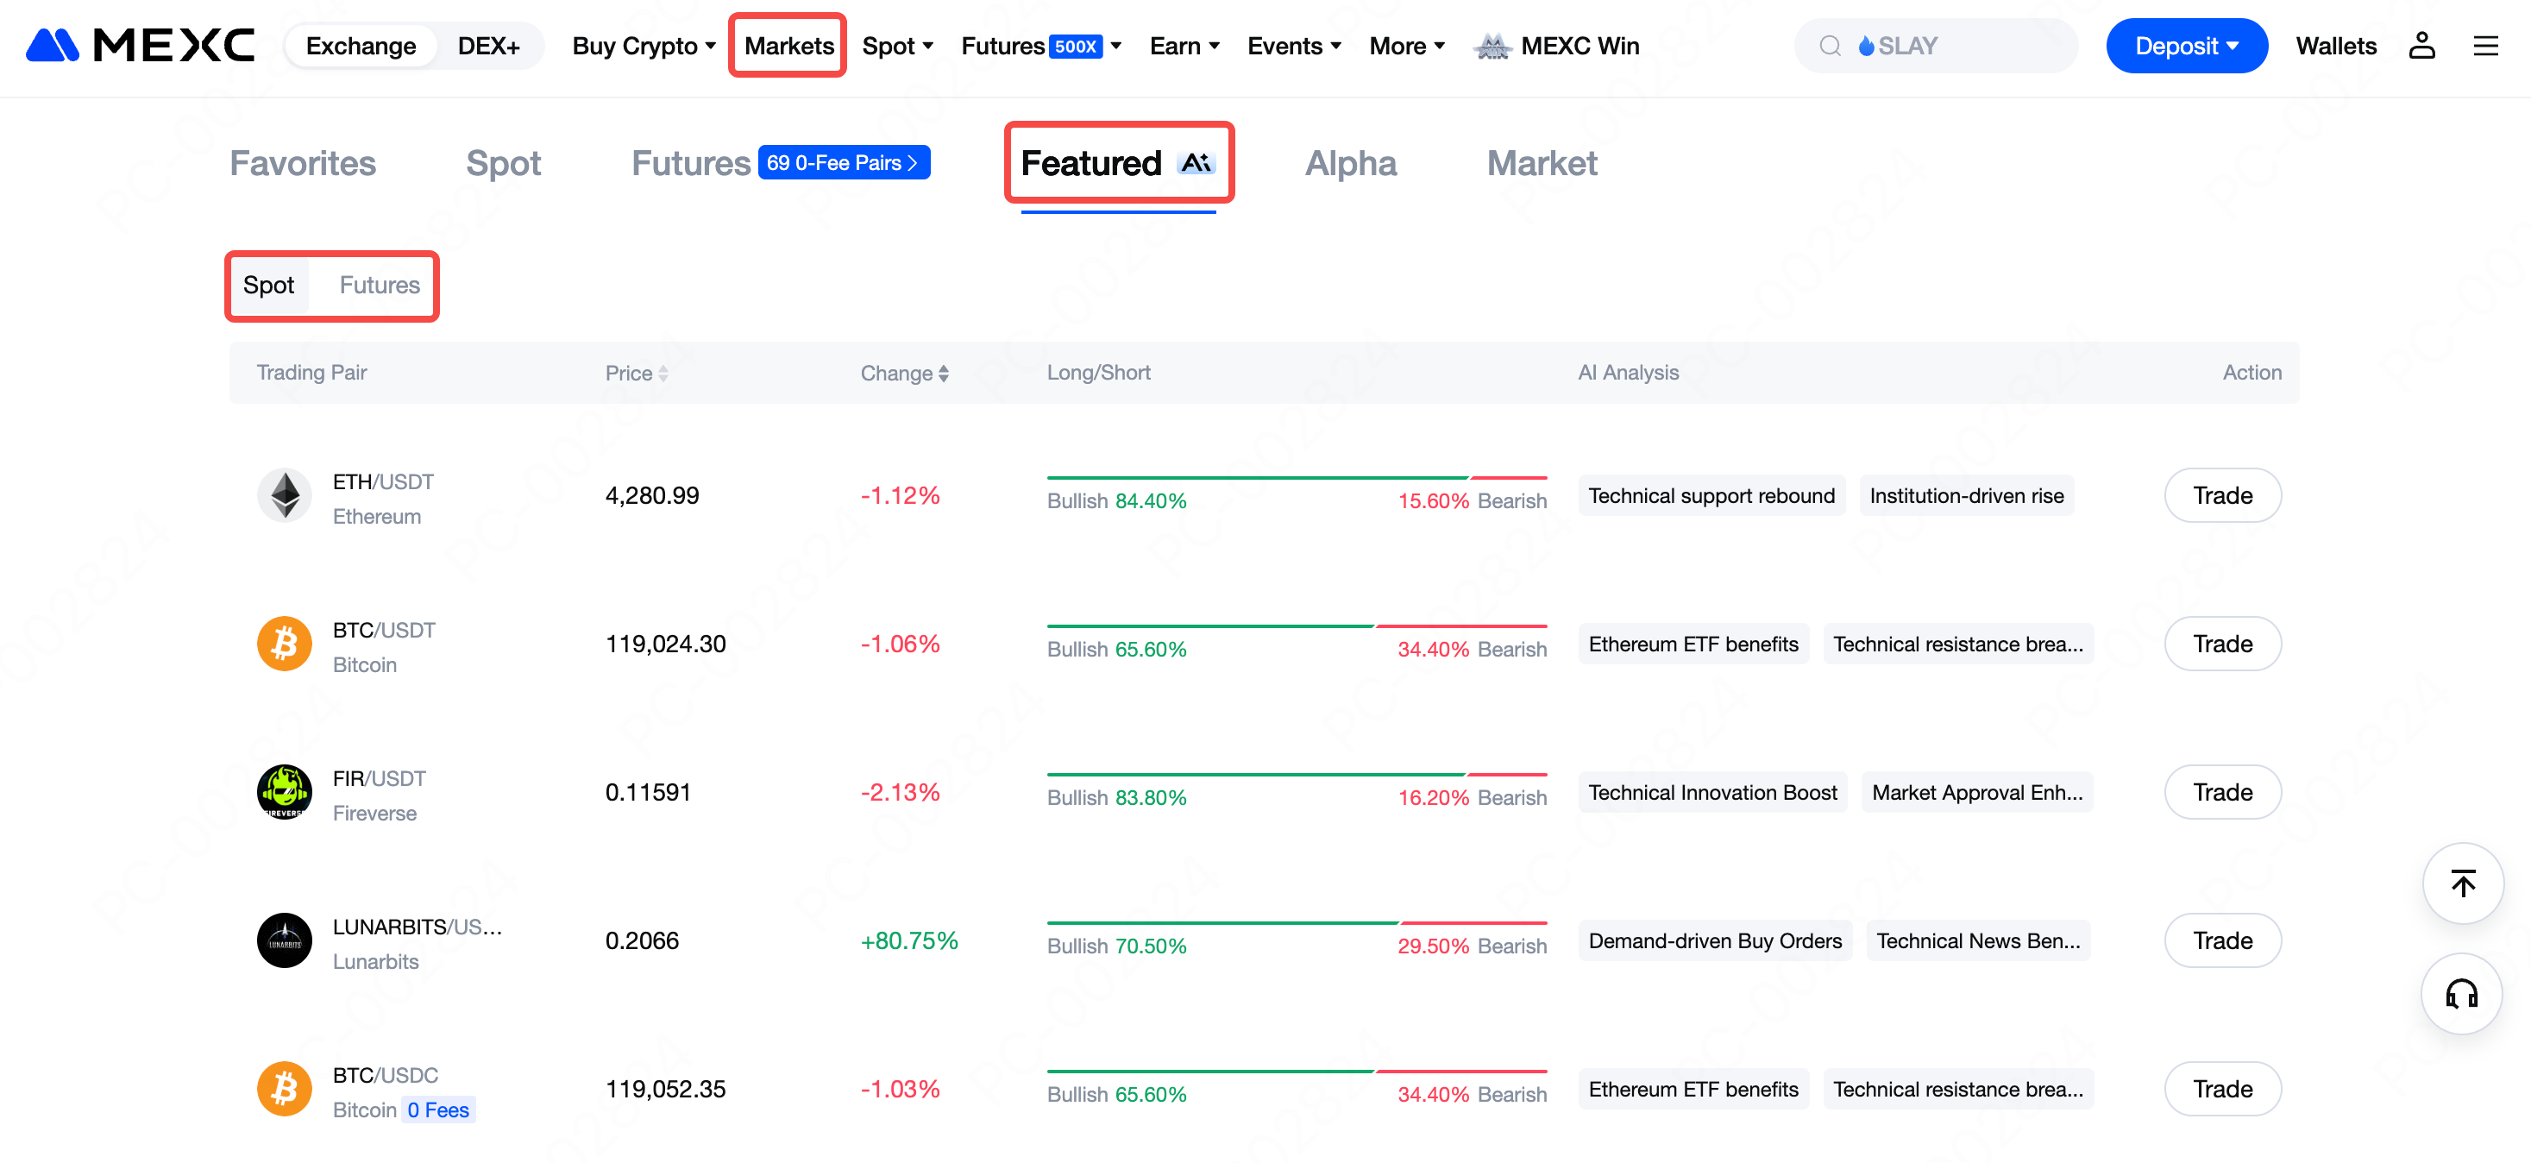Expand the Earn menu dropdown
The image size is (2531, 1163).
point(1184,45)
